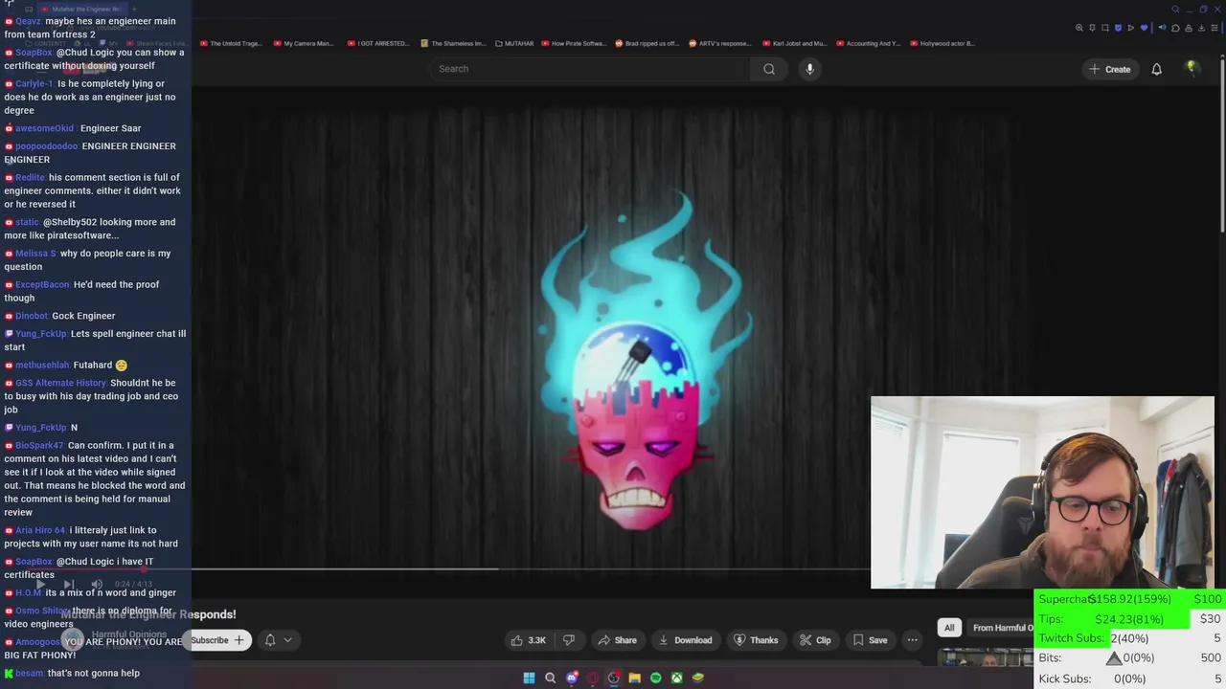Open the three-dot more actions menu
The height and width of the screenshot is (689, 1226).
(x=912, y=640)
